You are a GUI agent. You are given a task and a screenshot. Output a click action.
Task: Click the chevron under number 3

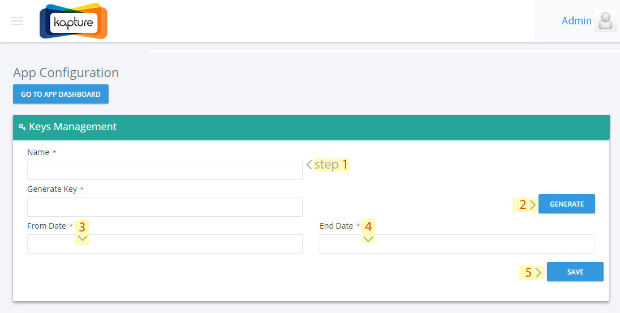[x=83, y=238]
